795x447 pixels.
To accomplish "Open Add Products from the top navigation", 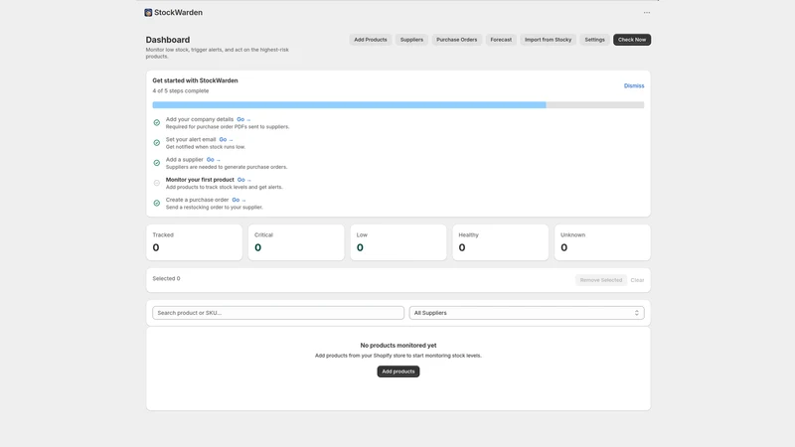I will click(370, 40).
